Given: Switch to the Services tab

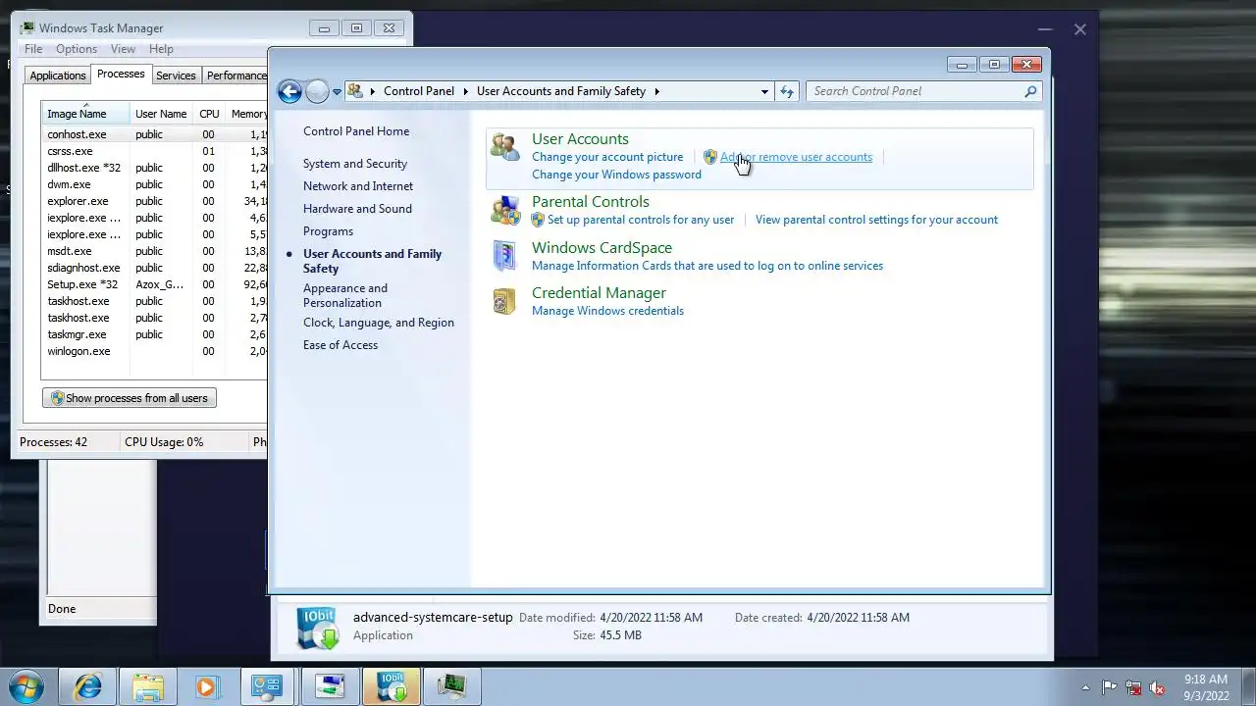Looking at the screenshot, I should pyautogui.click(x=176, y=76).
